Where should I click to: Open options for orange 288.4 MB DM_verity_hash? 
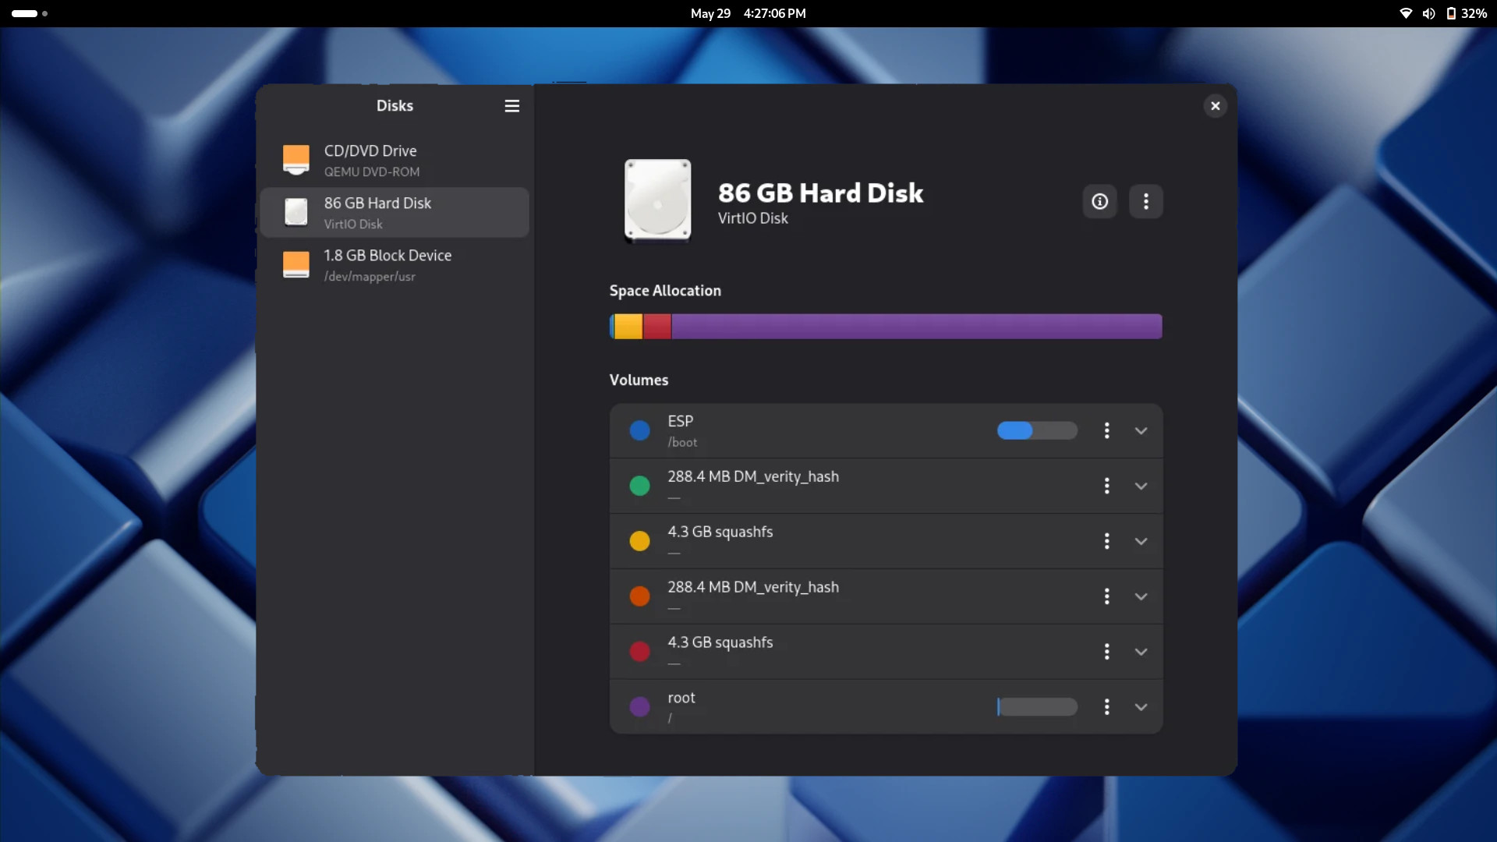[1106, 597]
